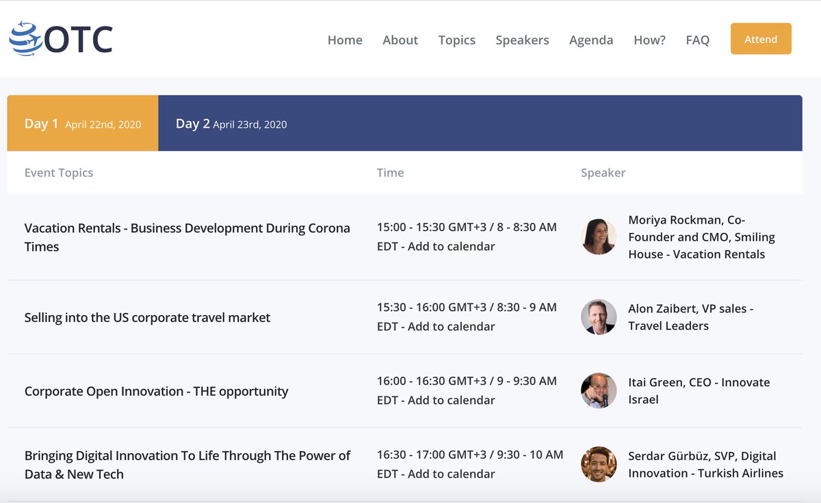Click the OTC globe logo

click(61, 39)
